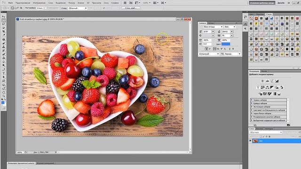The width and height of the screenshot is (301, 169).
Task: Add a Gradient Map adjustment
Action: pos(275,94)
